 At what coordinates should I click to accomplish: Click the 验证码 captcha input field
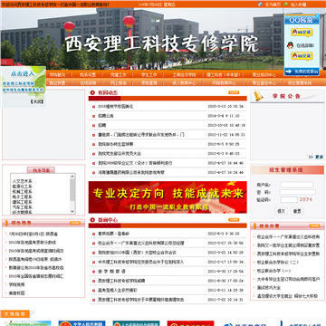click(x=289, y=199)
